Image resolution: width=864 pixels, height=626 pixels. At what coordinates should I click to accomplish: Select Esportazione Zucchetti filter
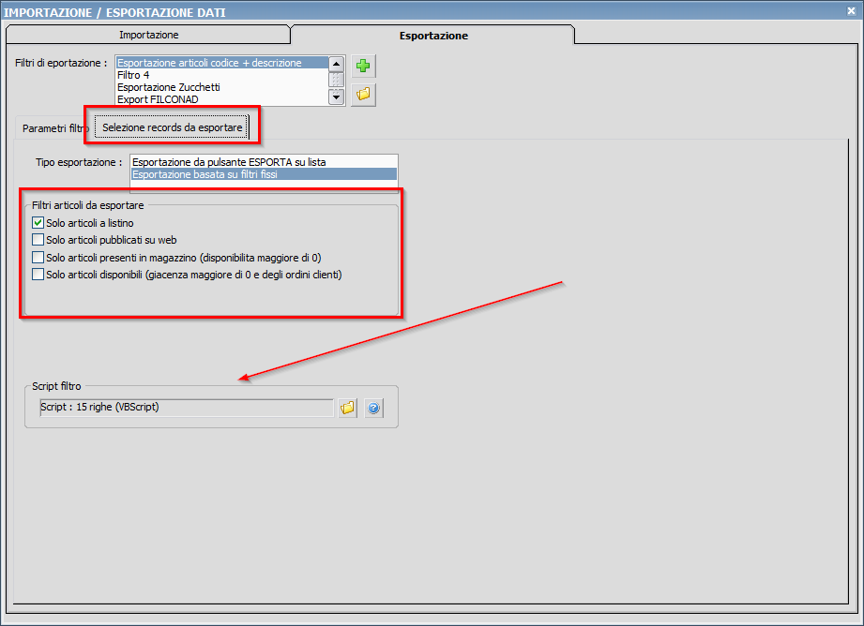click(222, 87)
